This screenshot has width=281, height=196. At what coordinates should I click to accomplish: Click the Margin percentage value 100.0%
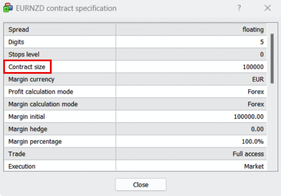[x=253, y=141]
